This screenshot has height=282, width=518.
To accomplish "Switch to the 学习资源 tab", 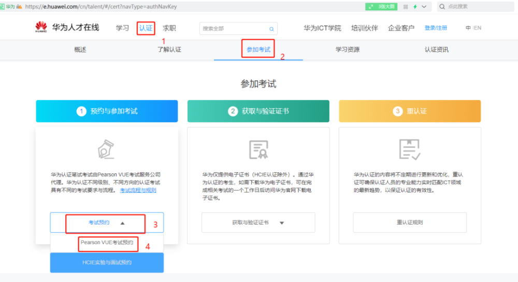I will [x=348, y=50].
